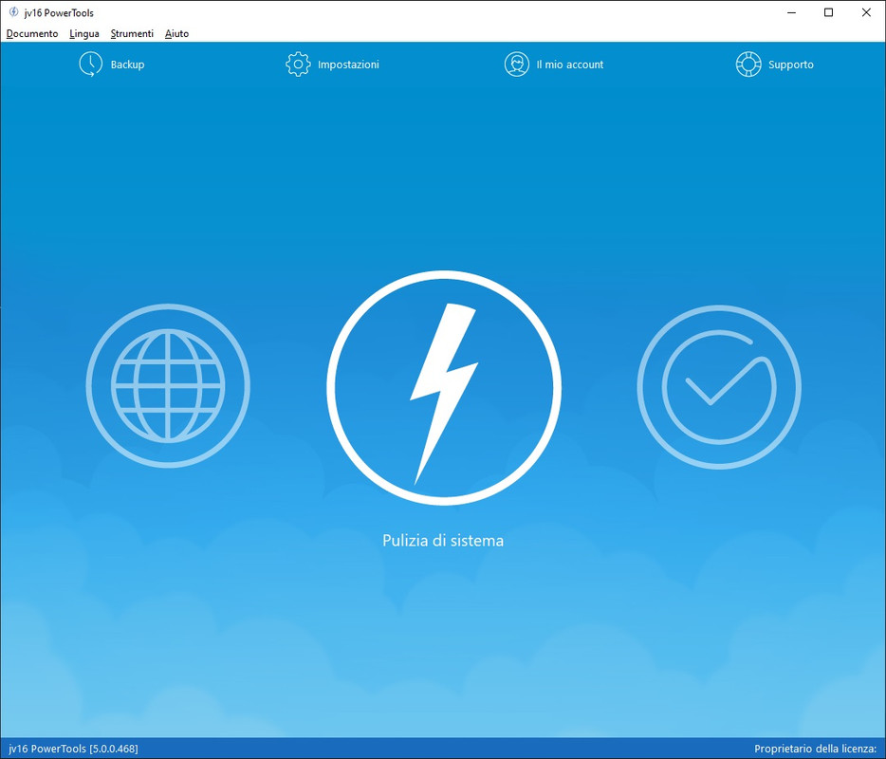Click Proprietario della licenza status text
The height and width of the screenshot is (759, 886).
pos(815,749)
